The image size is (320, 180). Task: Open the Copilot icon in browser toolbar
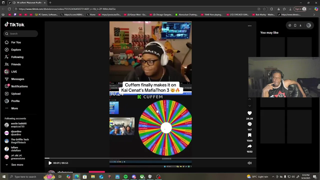[316, 9]
